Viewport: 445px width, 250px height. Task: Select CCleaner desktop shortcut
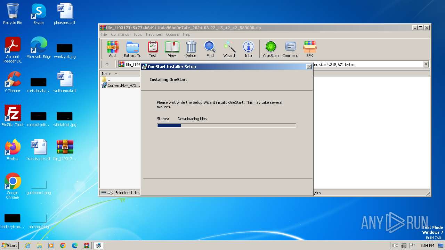point(13,82)
